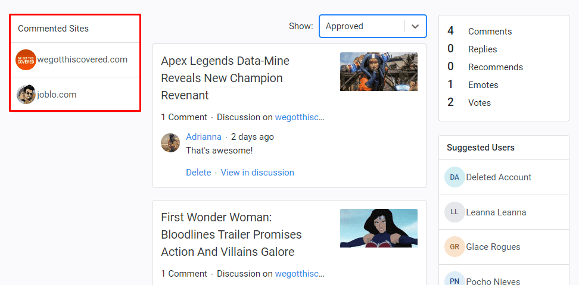This screenshot has width=579, height=285.
Task: Open wegotthiscovered discussion link on Apex post
Action: 300,117
